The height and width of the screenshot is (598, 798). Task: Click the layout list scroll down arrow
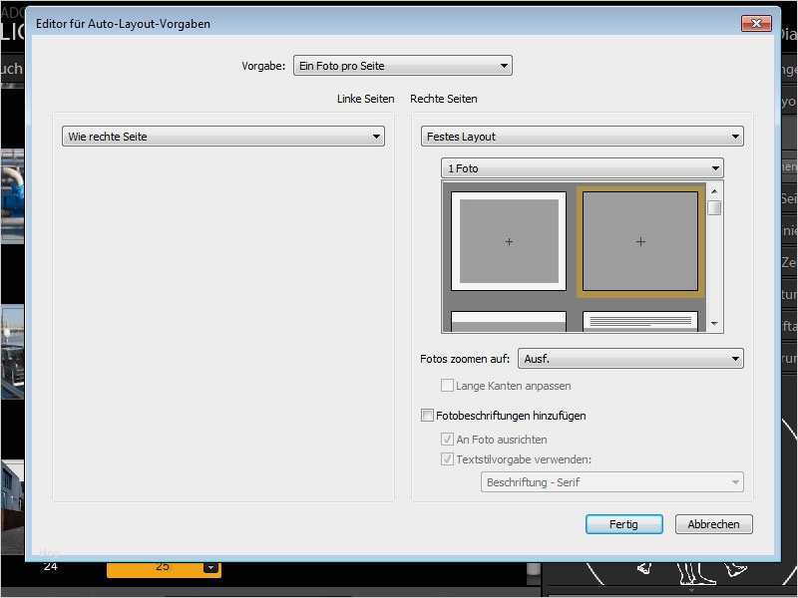[x=714, y=324]
